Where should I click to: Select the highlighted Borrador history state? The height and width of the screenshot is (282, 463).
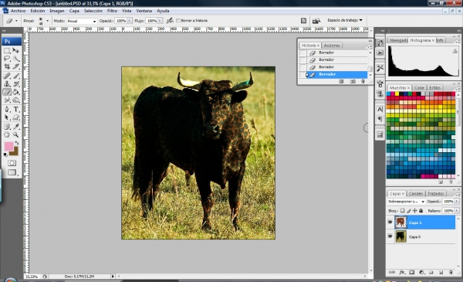pyautogui.click(x=336, y=74)
